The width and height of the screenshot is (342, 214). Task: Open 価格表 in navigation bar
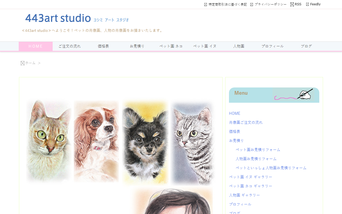pos(103,46)
